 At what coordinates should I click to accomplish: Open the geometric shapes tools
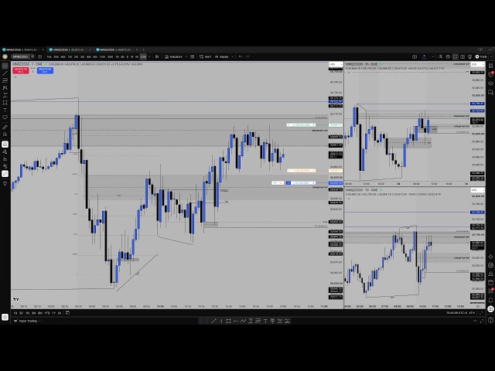pyautogui.click(x=5, y=103)
